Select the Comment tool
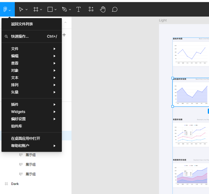The width and height of the screenshot is (209, 194). coord(115,9)
